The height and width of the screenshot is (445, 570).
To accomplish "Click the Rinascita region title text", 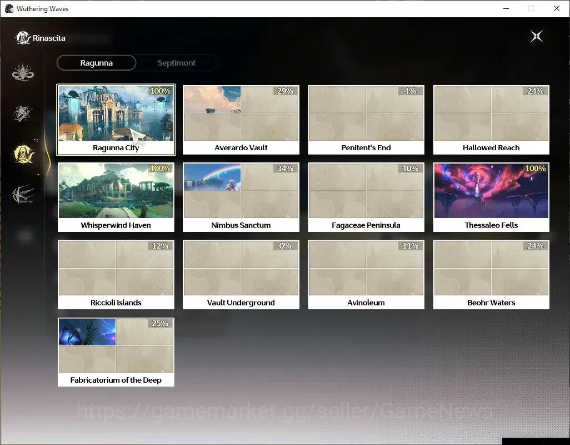I will tap(49, 38).
